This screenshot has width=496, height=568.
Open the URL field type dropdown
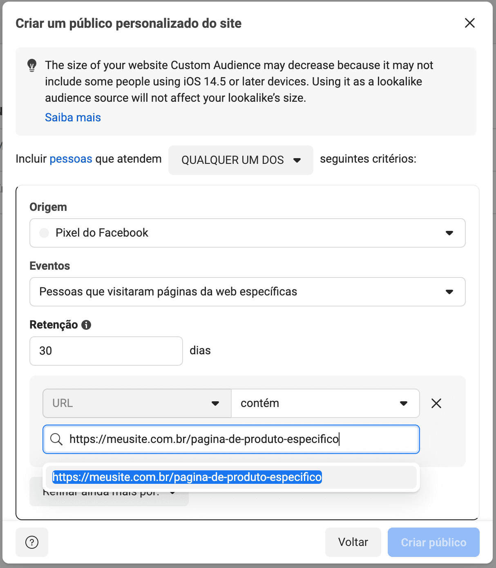[137, 403]
